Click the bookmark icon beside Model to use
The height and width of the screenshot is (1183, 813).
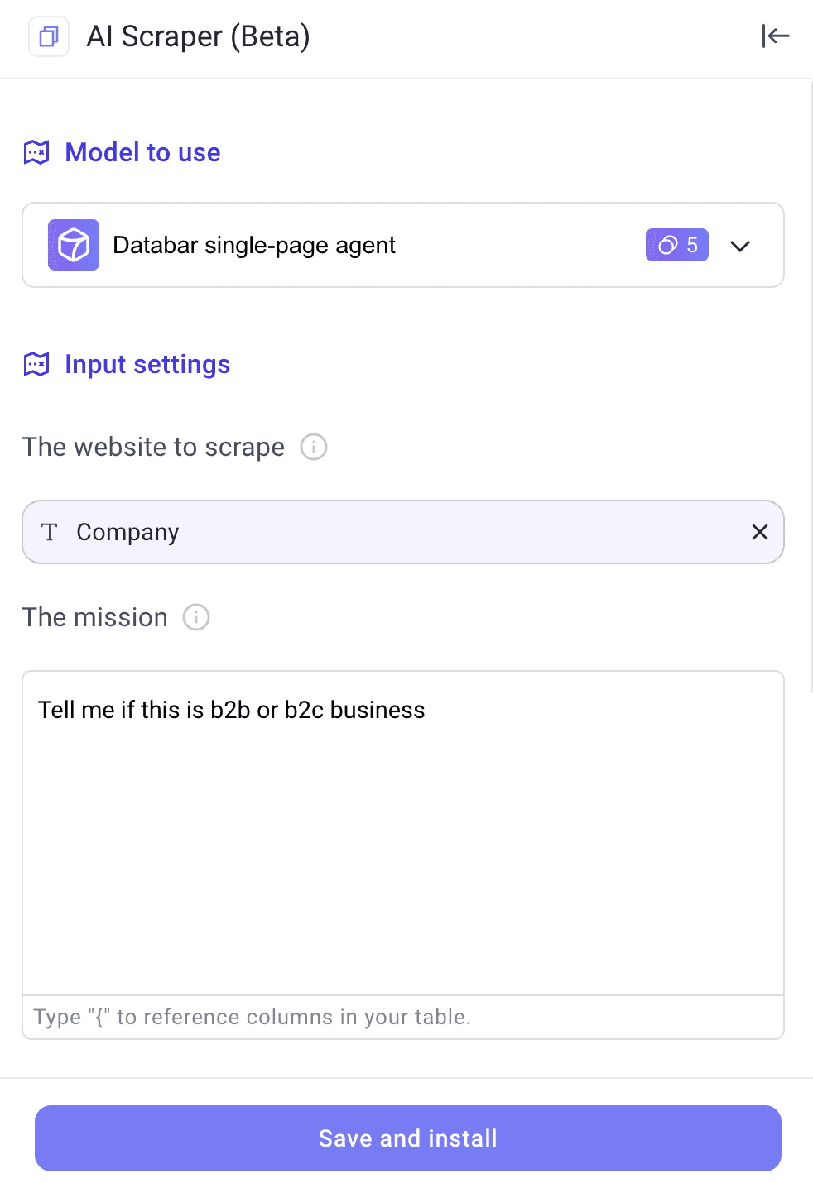point(36,152)
